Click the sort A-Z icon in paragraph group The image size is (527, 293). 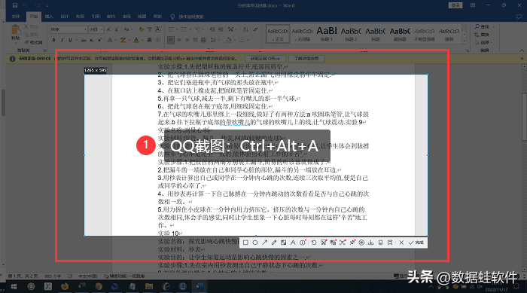(x=245, y=29)
